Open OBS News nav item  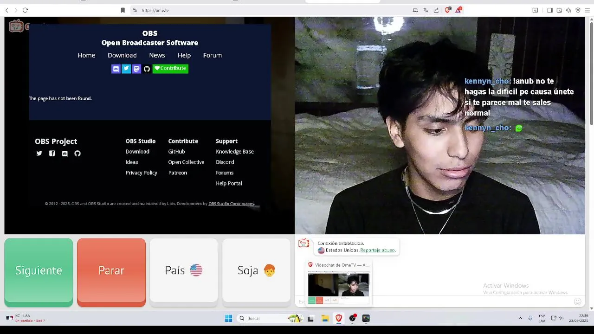coord(157,55)
